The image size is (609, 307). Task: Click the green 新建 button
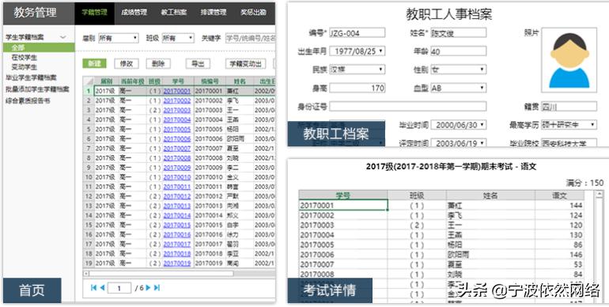(94, 64)
